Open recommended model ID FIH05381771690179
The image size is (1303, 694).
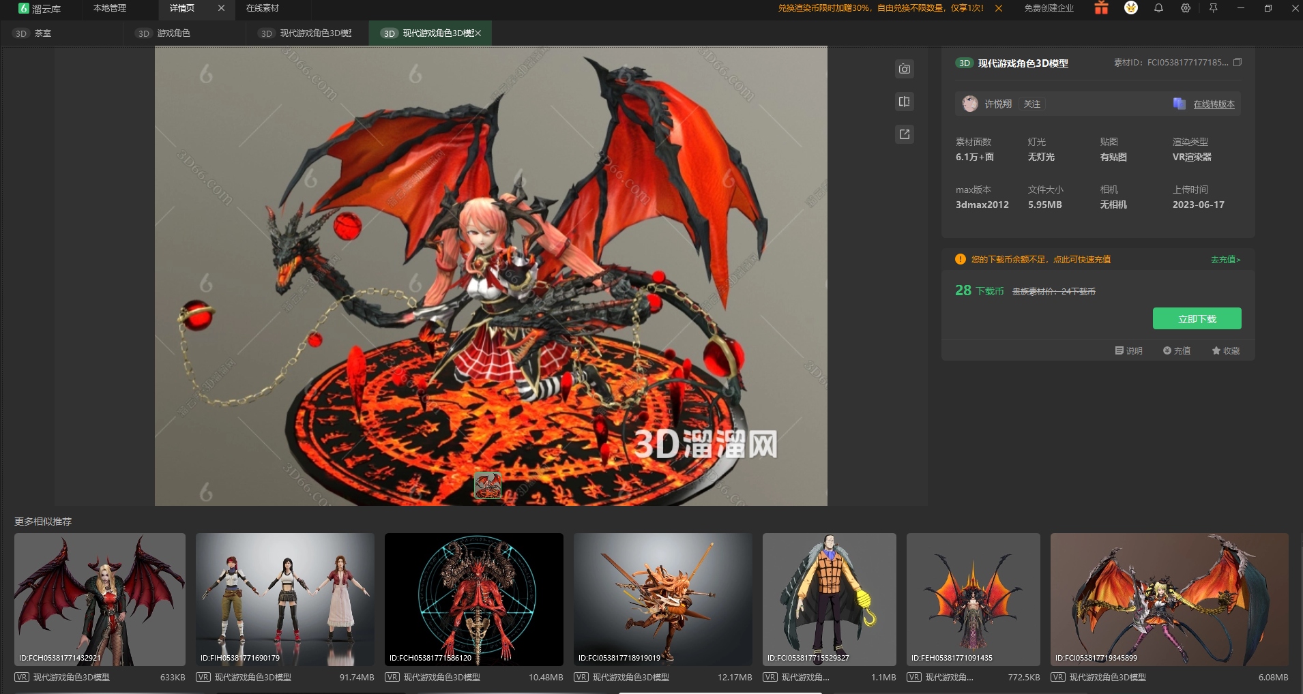[x=285, y=599]
